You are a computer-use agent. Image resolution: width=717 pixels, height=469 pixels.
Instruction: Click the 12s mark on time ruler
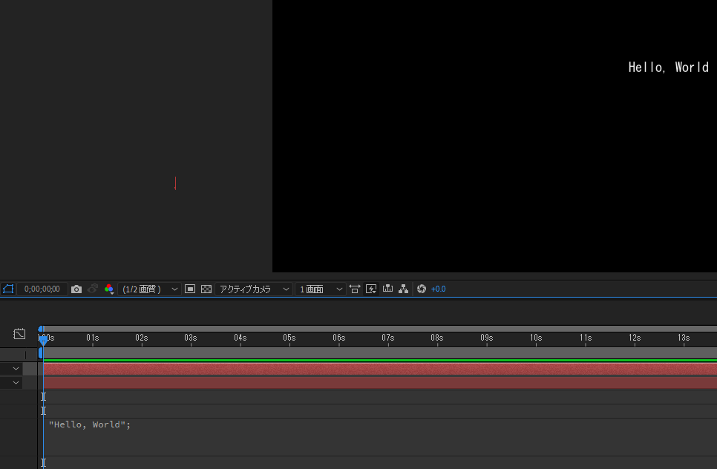coord(634,338)
